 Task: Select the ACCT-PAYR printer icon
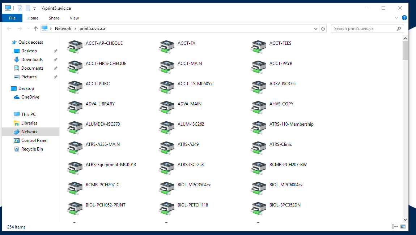[x=258, y=67]
